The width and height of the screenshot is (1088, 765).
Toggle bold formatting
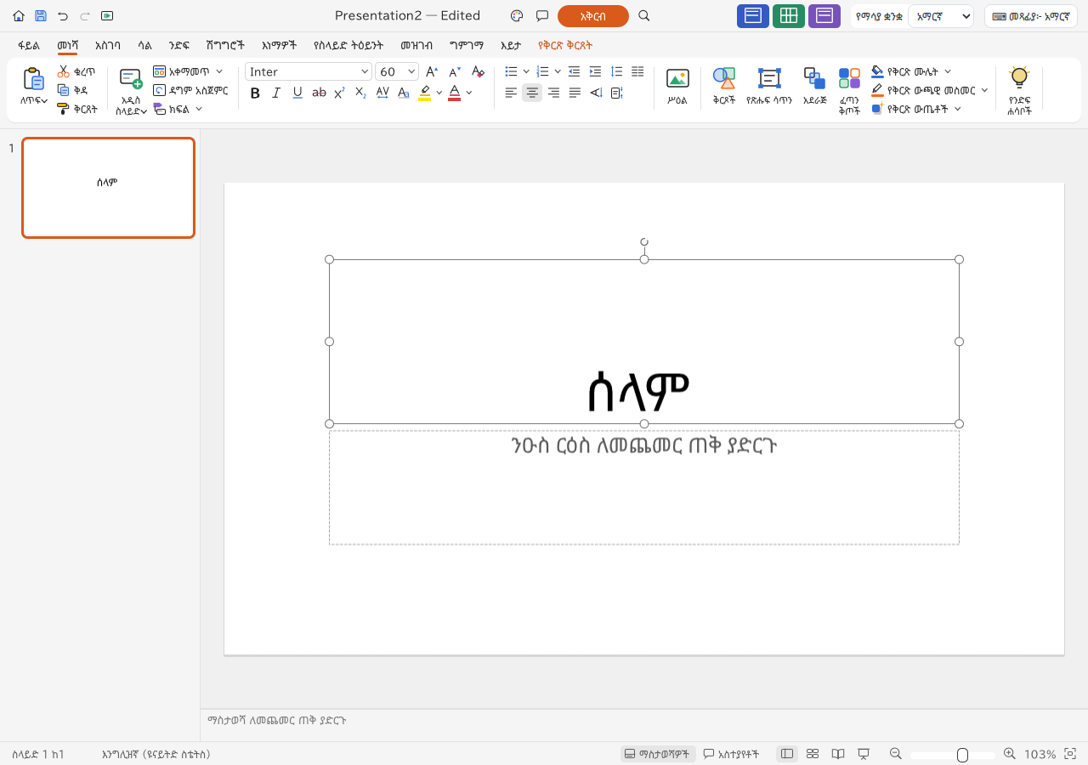[x=255, y=93]
